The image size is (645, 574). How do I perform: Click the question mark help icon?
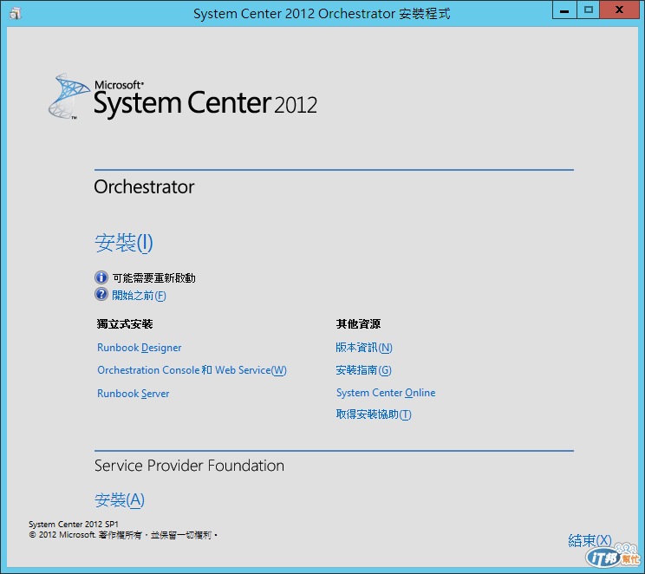101,294
